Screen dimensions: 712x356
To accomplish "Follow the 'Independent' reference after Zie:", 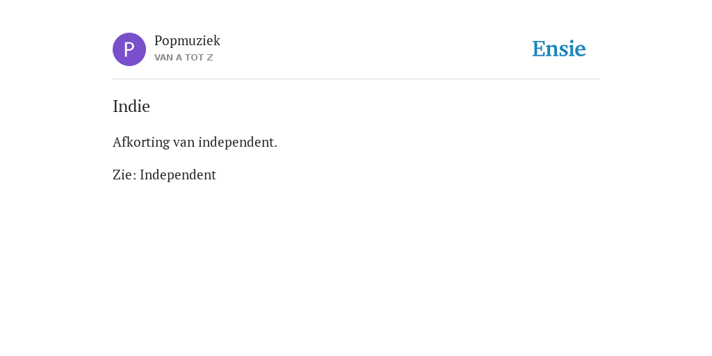I will tap(178, 175).
